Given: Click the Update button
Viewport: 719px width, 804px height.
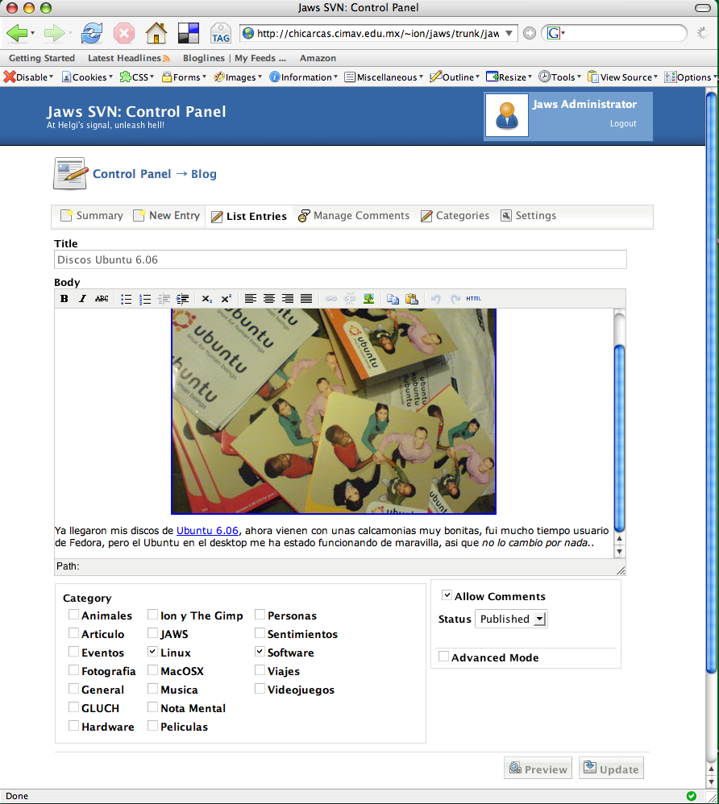Looking at the screenshot, I should point(611,768).
